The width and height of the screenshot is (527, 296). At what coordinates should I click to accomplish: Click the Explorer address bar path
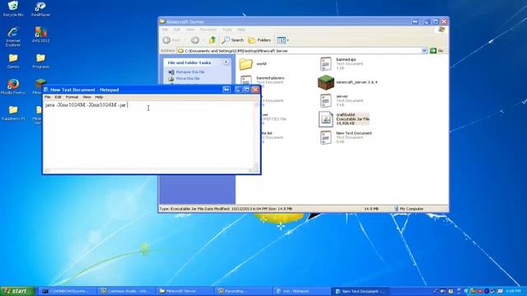299,51
